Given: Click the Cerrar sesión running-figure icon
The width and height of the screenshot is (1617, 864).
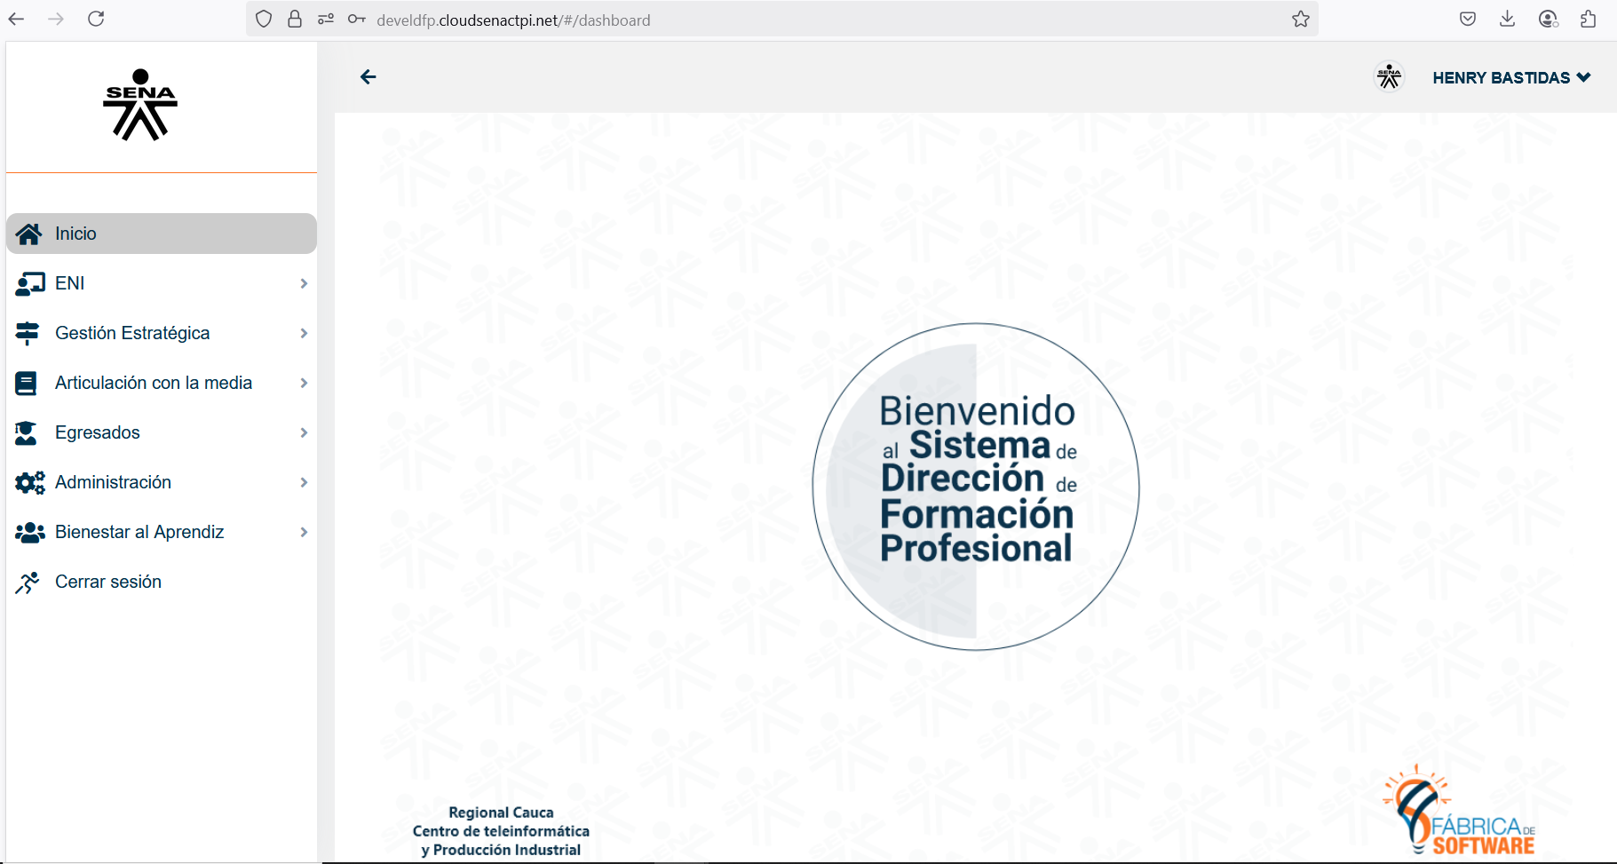Looking at the screenshot, I should 28,583.
